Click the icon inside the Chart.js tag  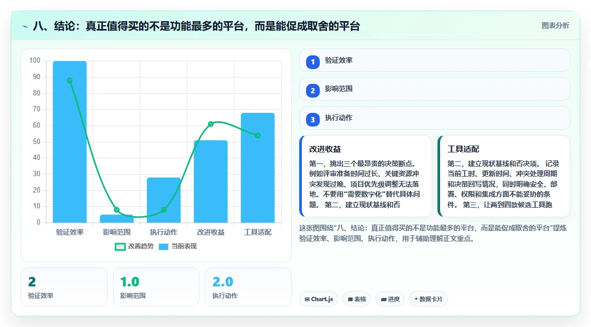tap(307, 300)
